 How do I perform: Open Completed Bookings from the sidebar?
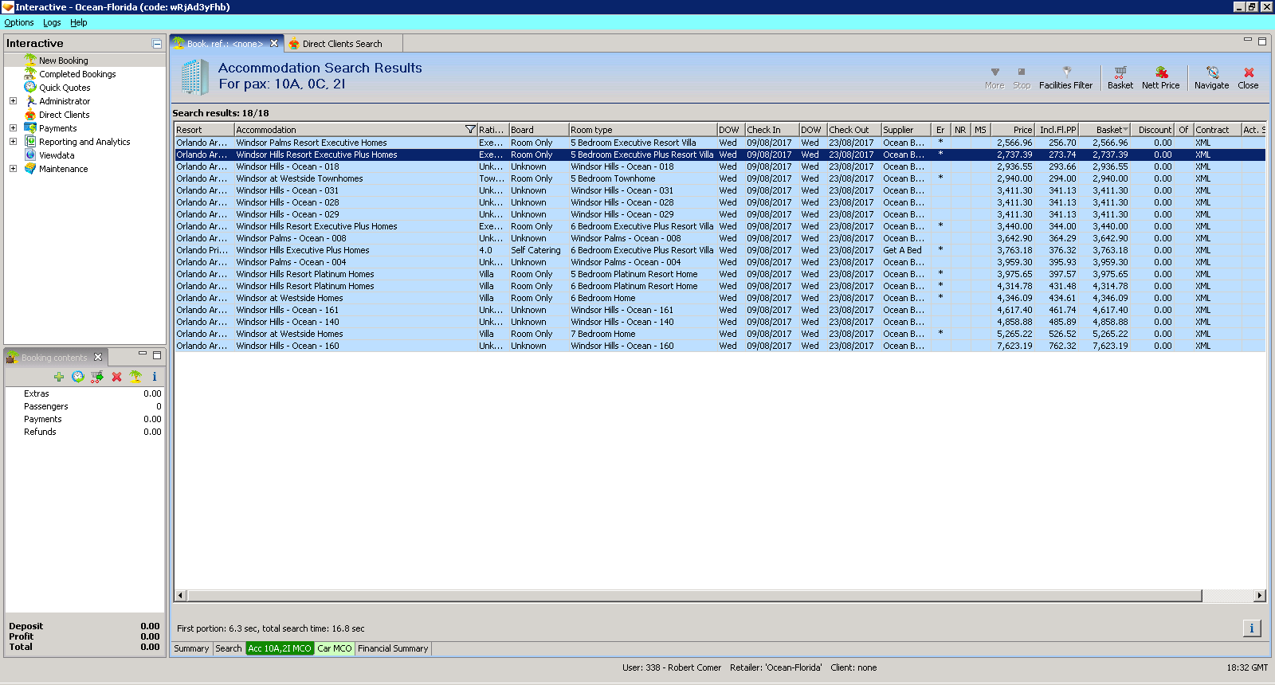click(x=77, y=74)
